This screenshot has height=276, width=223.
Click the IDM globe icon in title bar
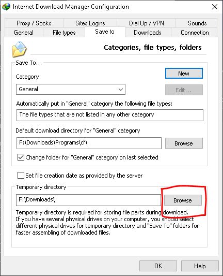coord(6,7)
